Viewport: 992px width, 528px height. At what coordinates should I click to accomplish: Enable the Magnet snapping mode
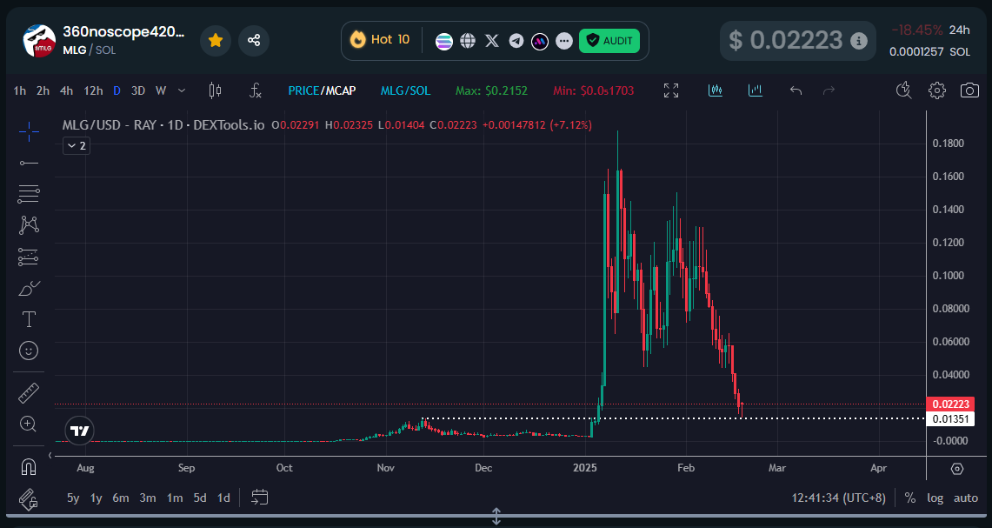pyautogui.click(x=29, y=465)
